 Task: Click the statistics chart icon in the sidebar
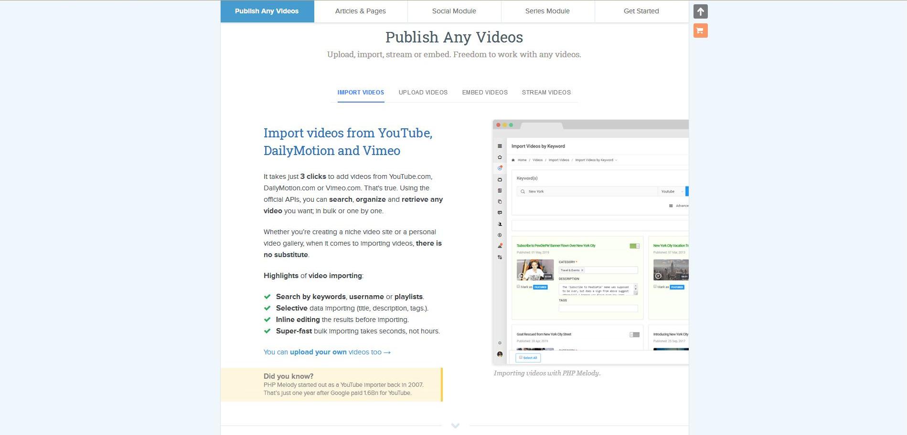pos(500,246)
